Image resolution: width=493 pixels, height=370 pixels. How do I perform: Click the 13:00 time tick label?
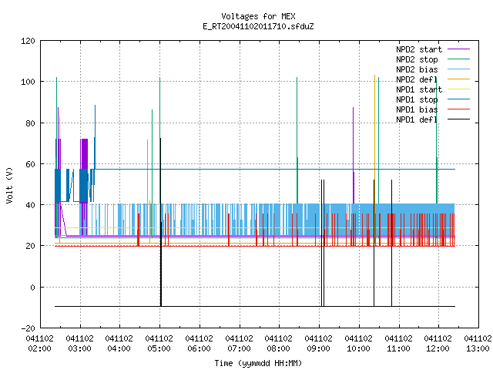(x=478, y=348)
